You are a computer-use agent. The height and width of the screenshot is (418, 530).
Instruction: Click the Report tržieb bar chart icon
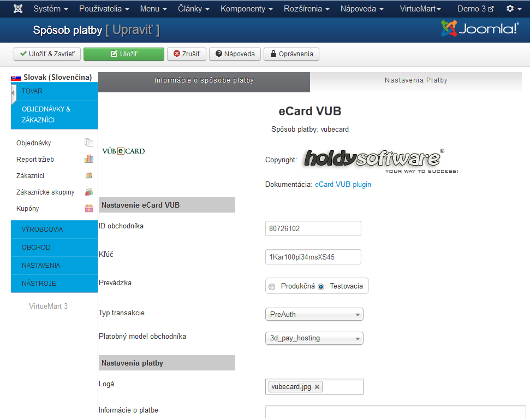[89, 159]
